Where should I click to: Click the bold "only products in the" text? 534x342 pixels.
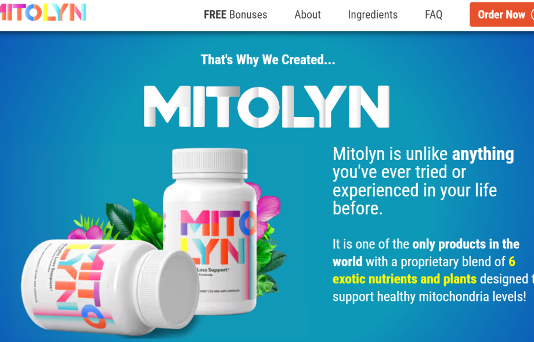(466, 244)
